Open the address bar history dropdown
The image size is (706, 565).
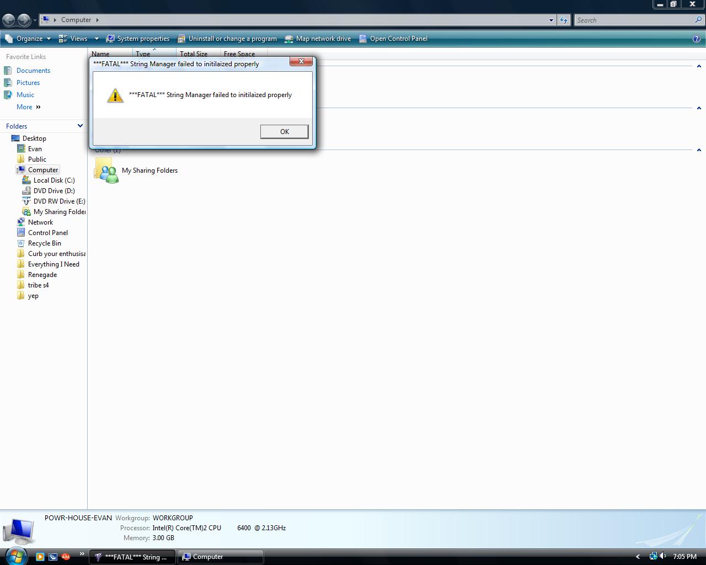click(551, 20)
